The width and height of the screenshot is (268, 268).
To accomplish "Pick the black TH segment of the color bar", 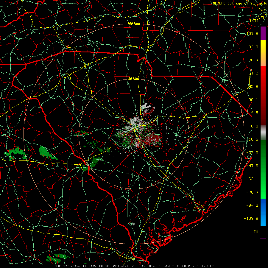I will click(263, 232).
